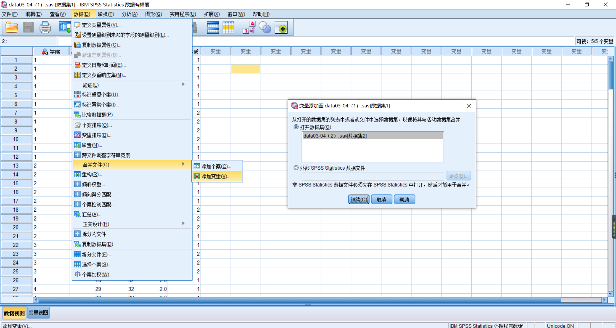Choose 比较数据集(P) entry

coord(132,115)
